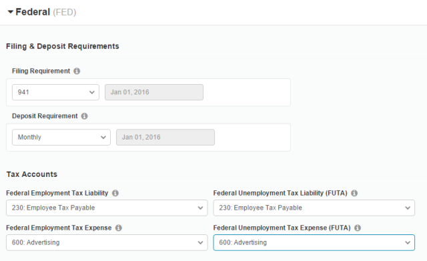
Task: Open Federal Employment Tax Liability account dropdown
Action: pos(107,208)
